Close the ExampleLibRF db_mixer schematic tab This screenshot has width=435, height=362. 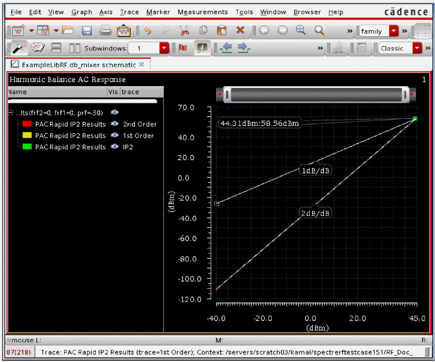coord(142,65)
